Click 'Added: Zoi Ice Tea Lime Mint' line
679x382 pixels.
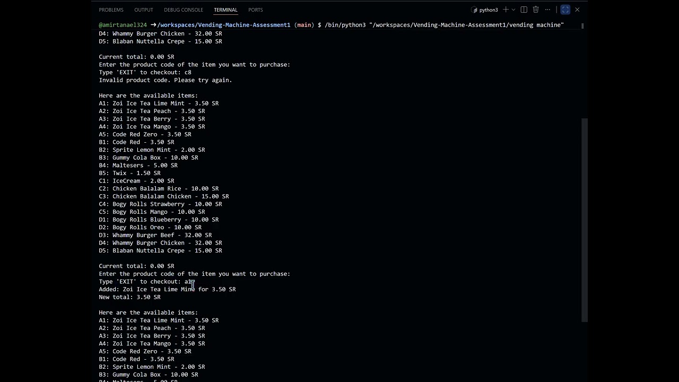click(167, 289)
